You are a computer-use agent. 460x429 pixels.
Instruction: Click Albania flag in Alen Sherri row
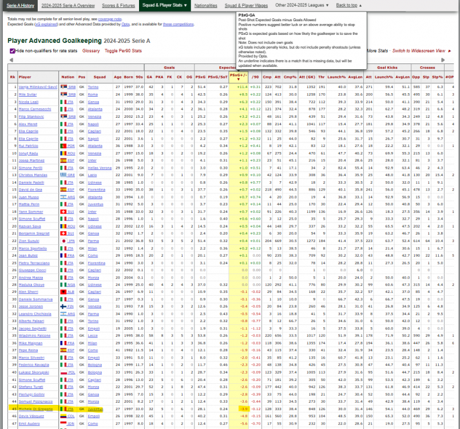click(64, 292)
